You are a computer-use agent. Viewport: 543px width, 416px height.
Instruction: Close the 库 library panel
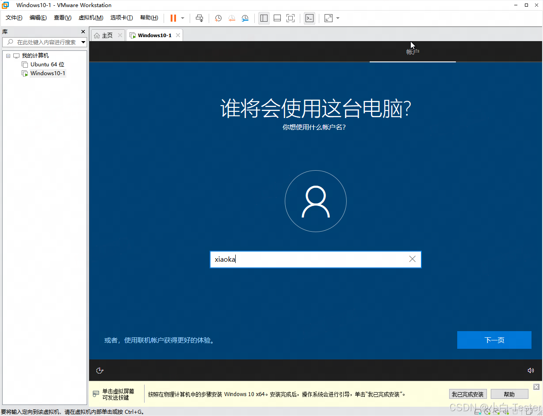pyautogui.click(x=83, y=32)
